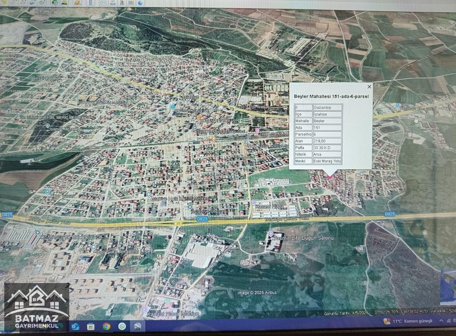456x336 pixels.
Task: Click the 37°02'25.70"K latitude readout
Action: pos(387,312)
